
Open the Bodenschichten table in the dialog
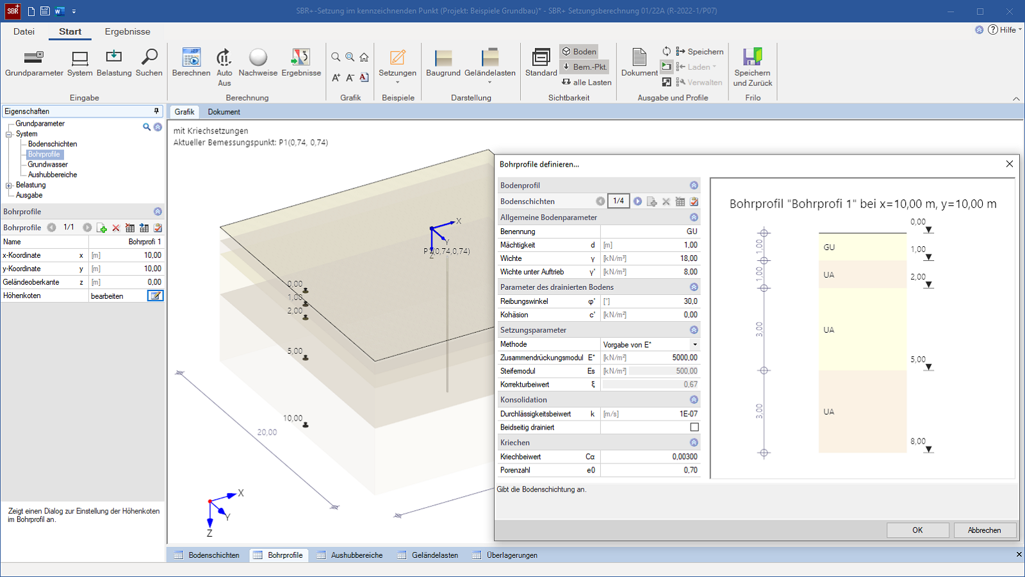[x=680, y=201]
